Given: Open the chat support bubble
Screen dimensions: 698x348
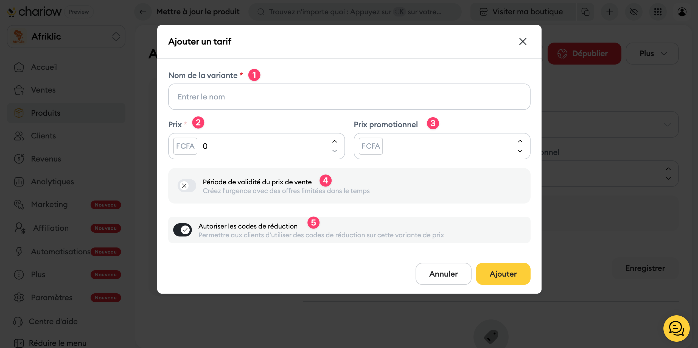Looking at the screenshot, I should [x=677, y=328].
